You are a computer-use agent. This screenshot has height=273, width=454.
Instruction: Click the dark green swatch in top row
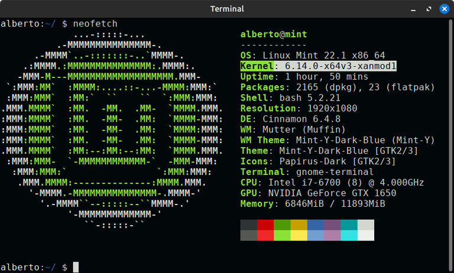click(283, 225)
